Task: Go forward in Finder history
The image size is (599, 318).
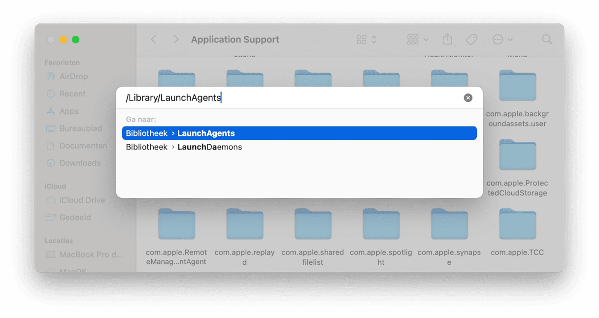Action: 176,39
